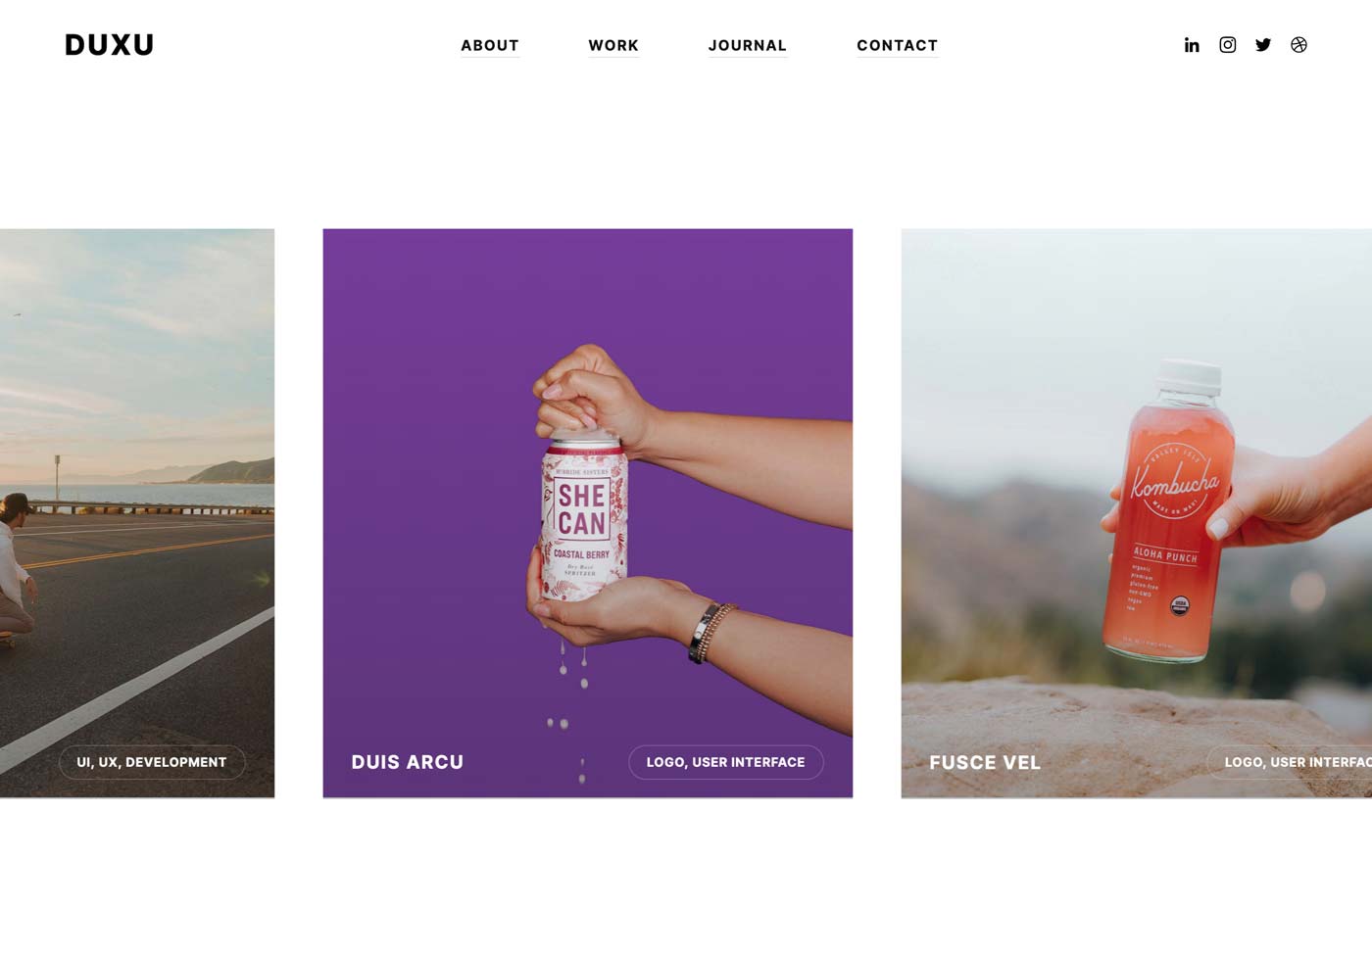1372x955 pixels.
Task: Open the WORK menu item
Action: (x=613, y=45)
